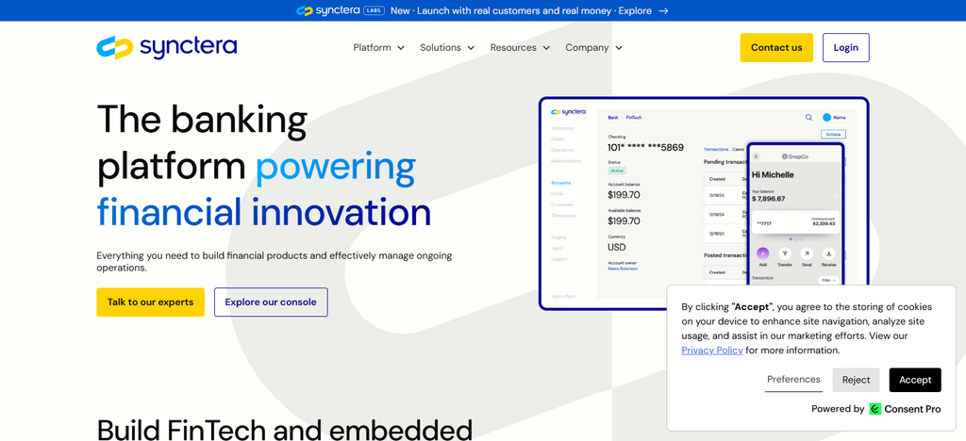Select Support in console preview sidebar
Viewport: 966px width, 441px height.
tap(559, 259)
